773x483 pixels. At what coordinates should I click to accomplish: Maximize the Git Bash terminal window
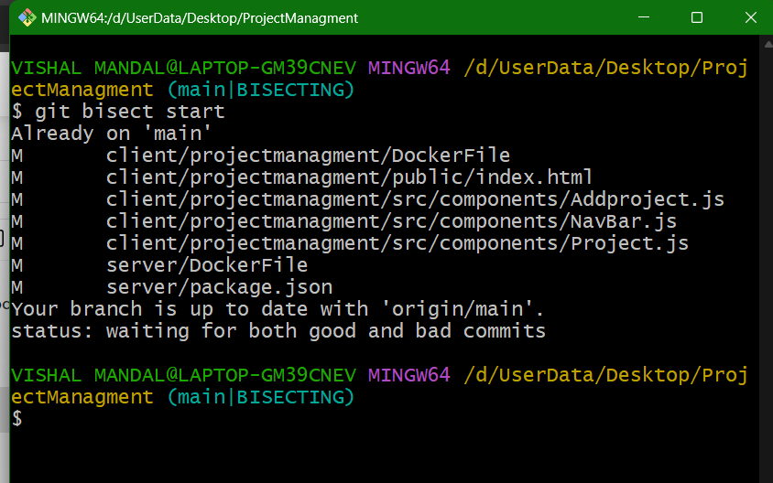[x=697, y=17]
